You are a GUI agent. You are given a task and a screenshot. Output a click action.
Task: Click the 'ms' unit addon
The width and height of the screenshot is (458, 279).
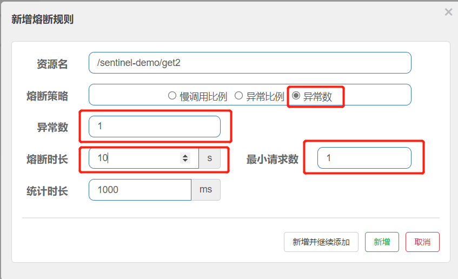(205, 190)
